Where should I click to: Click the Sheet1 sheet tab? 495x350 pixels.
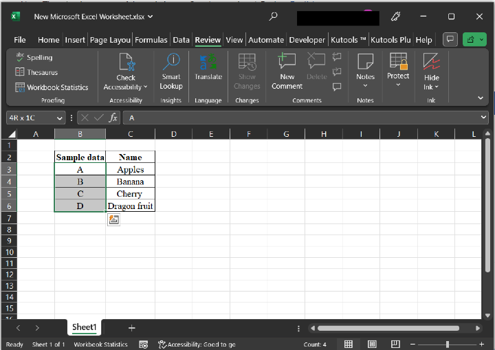85,327
